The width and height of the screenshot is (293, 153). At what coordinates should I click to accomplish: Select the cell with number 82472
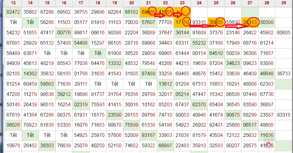(13, 12)
